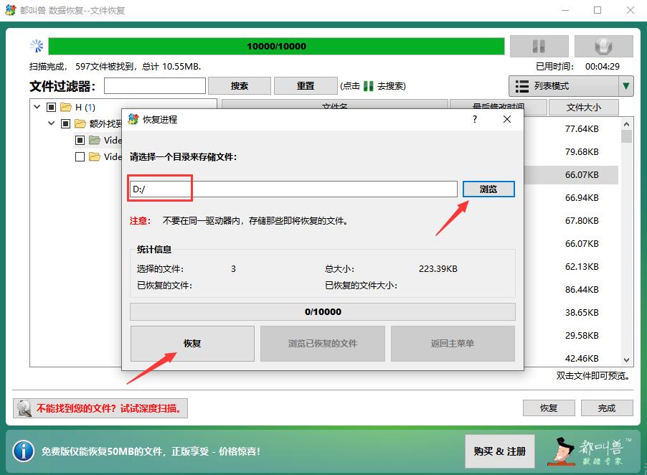Screen dimensions: 647x475
Task: Click the 文件大小 column header
Action: point(582,106)
